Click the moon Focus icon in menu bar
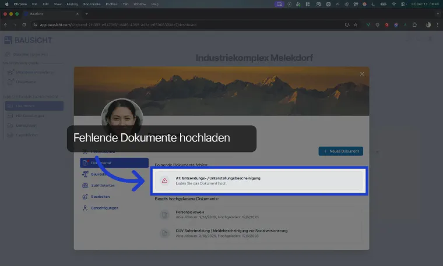 click(x=373, y=4)
